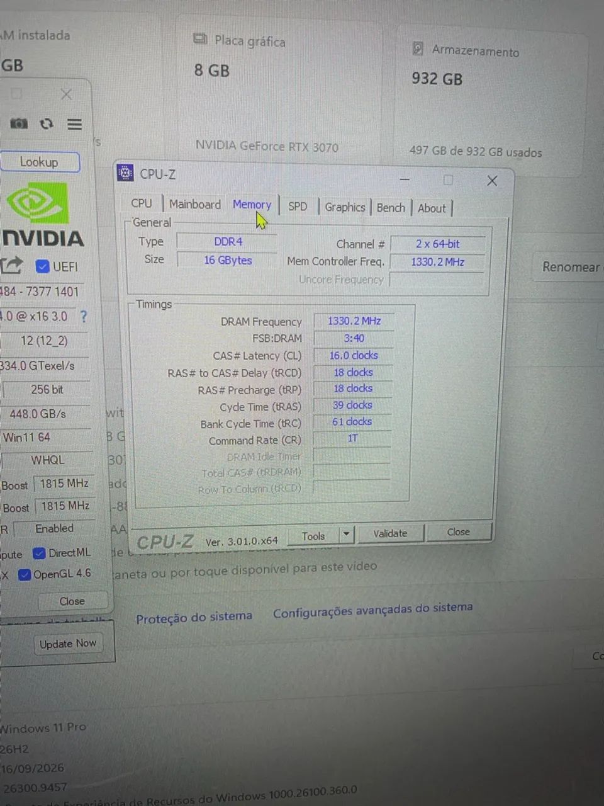
Task: Click the Command Rate value 1T
Action: pos(352,438)
